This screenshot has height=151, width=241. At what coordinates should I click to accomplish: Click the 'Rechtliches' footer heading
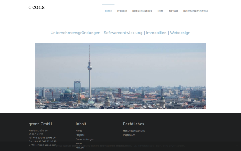click(133, 124)
